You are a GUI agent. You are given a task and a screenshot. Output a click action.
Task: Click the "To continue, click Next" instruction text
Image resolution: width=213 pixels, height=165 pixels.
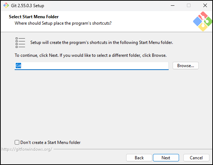pos(91,55)
